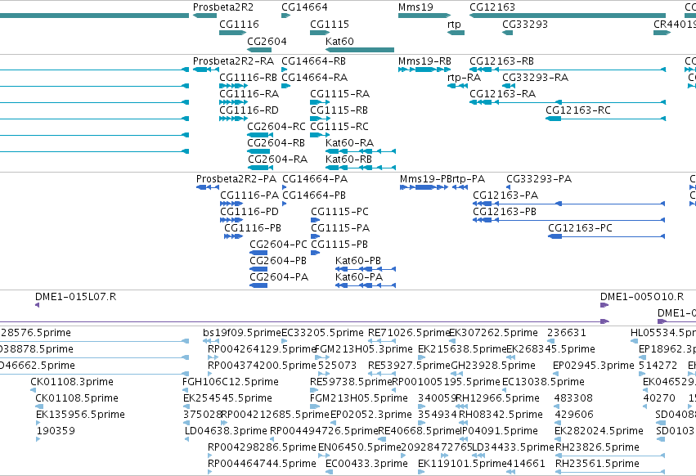Select the CG1116-RB transcript label
The height and width of the screenshot is (476, 696).
(x=248, y=77)
